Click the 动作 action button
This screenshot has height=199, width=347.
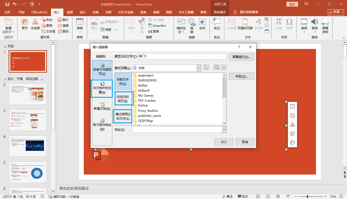tap(202, 24)
